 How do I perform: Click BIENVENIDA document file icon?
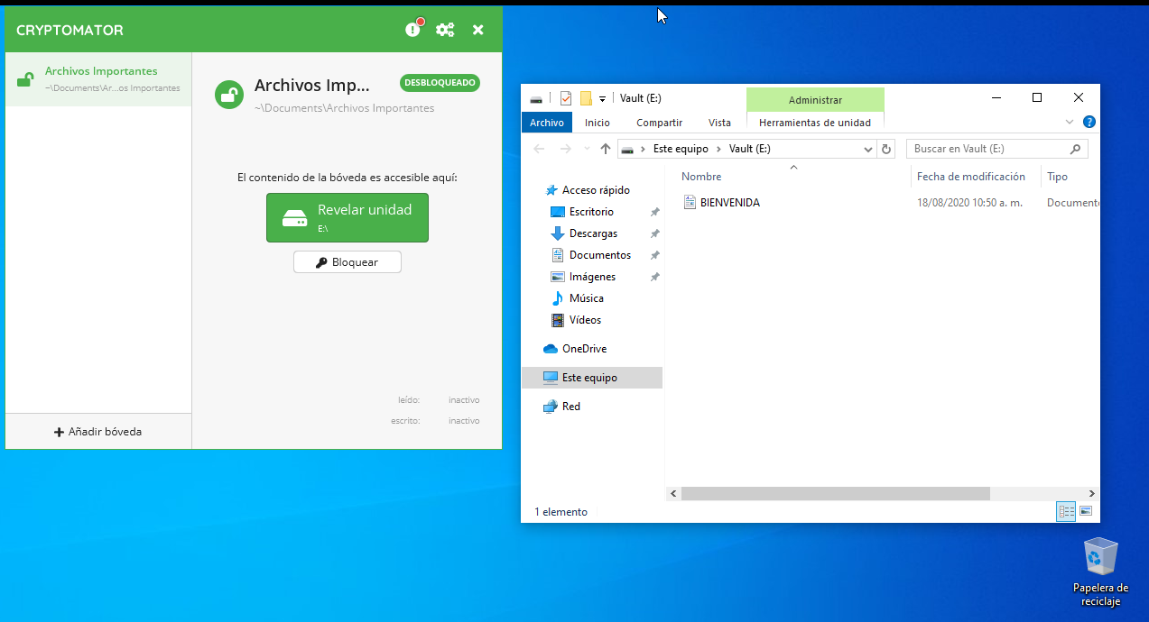[x=690, y=203]
